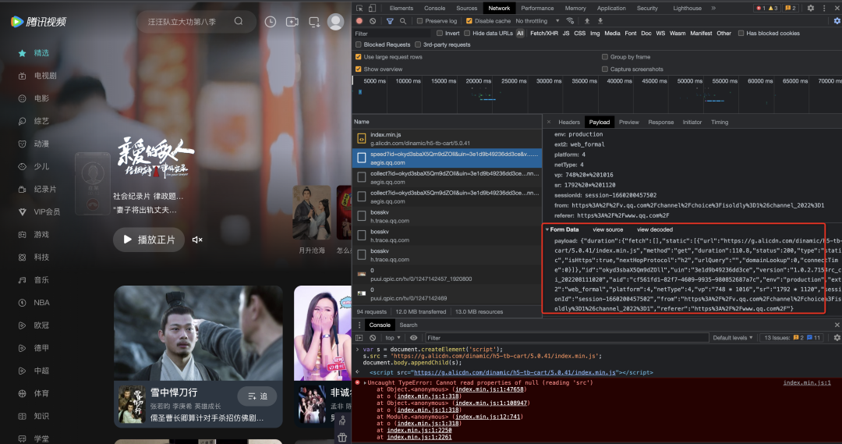Open the Sources panel tab

click(x=466, y=8)
